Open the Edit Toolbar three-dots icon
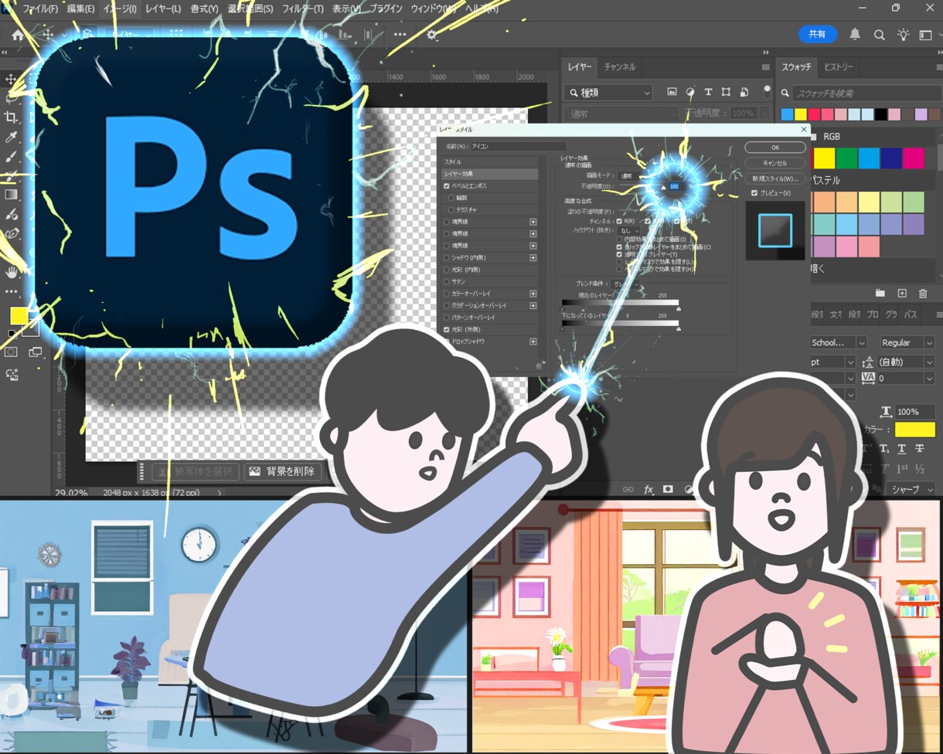 point(11,292)
